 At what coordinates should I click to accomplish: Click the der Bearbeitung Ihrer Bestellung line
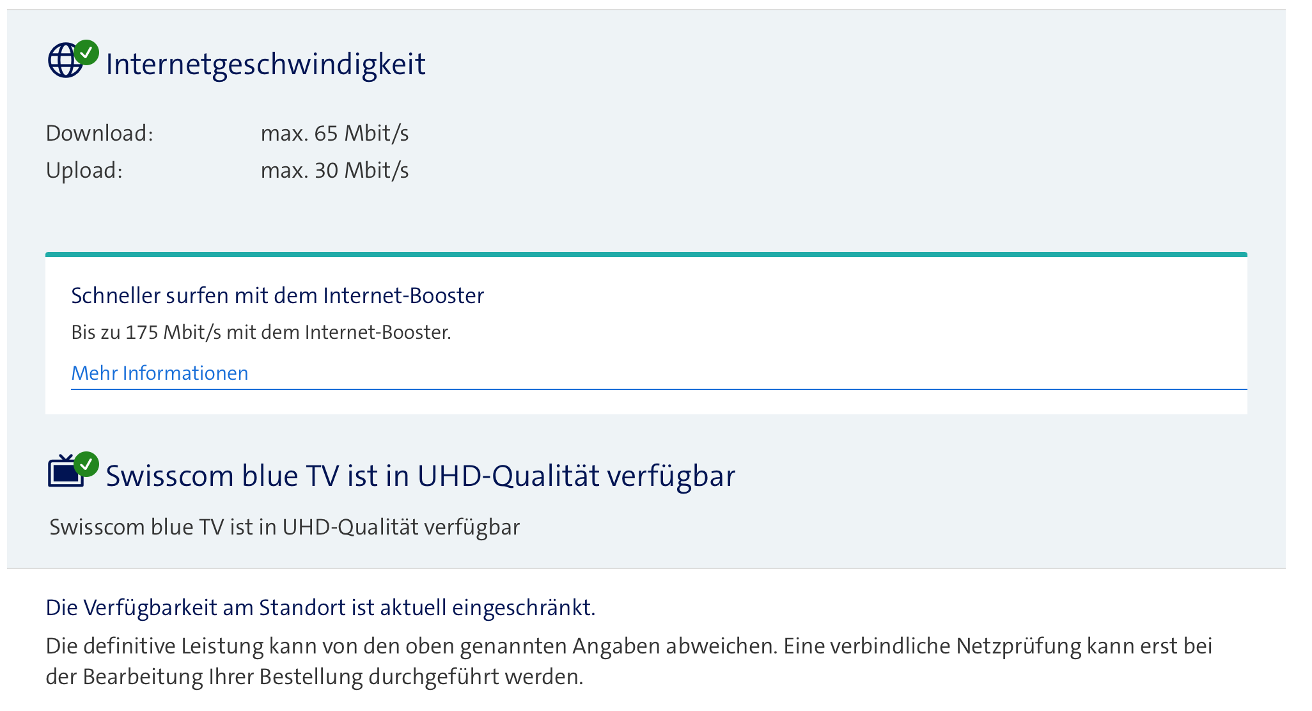314,676
